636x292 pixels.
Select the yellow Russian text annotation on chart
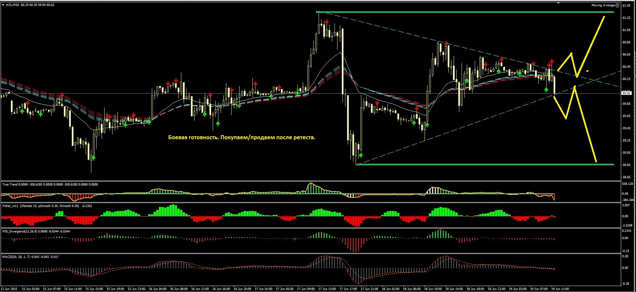242,137
